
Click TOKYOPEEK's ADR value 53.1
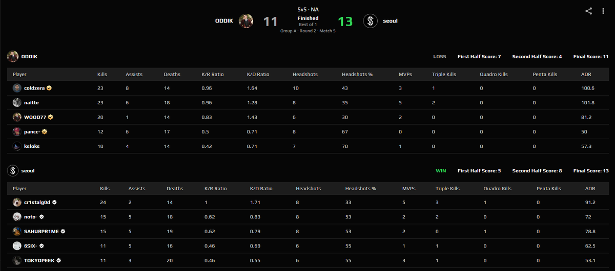point(590,260)
